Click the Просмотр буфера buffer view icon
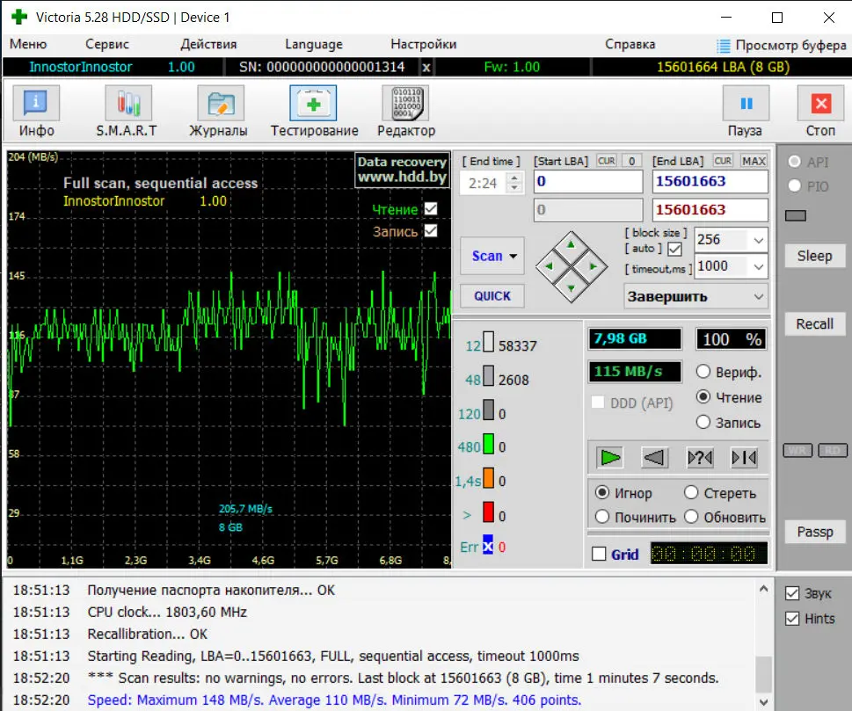This screenshot has width=852, height=711. (x=724, y=46)
